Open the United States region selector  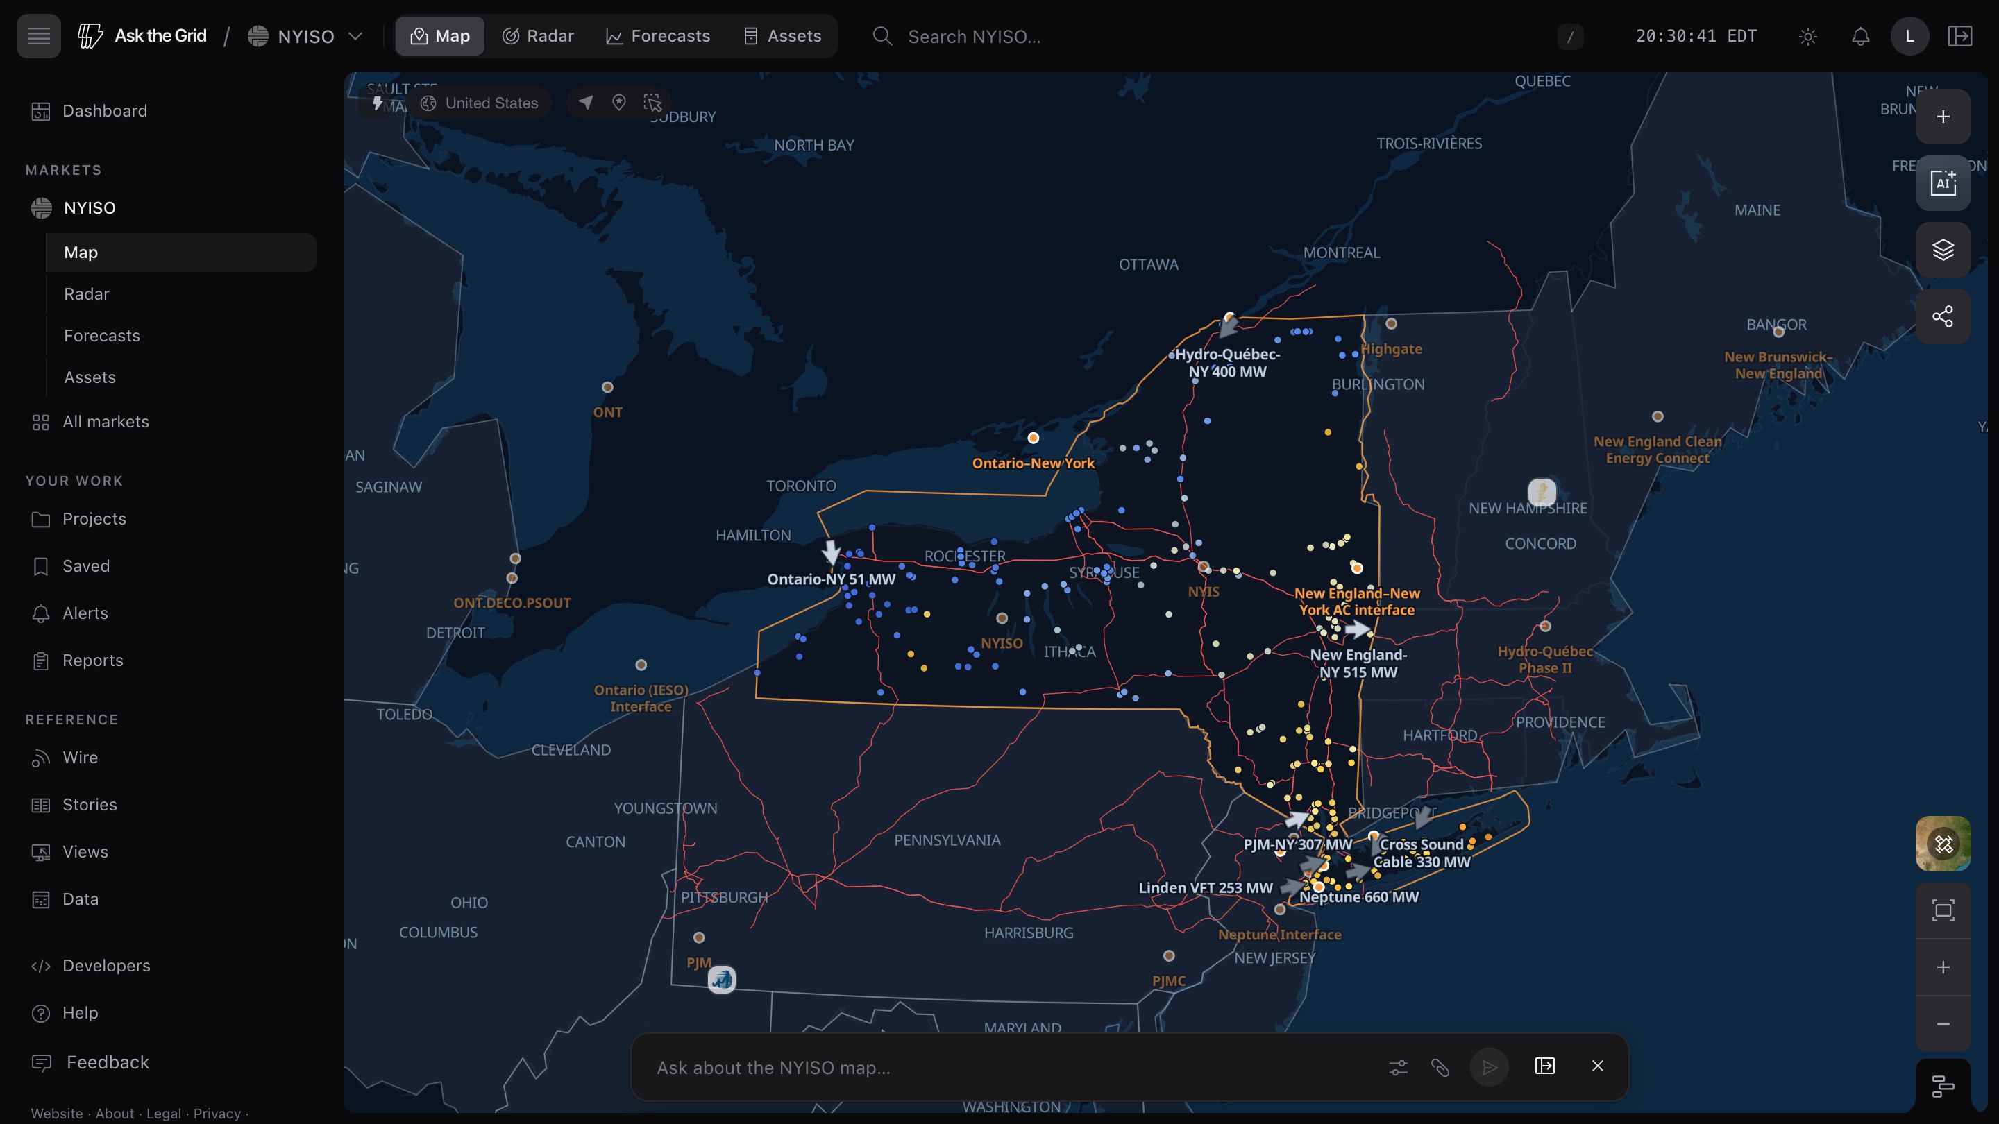(x=480, y=103)
